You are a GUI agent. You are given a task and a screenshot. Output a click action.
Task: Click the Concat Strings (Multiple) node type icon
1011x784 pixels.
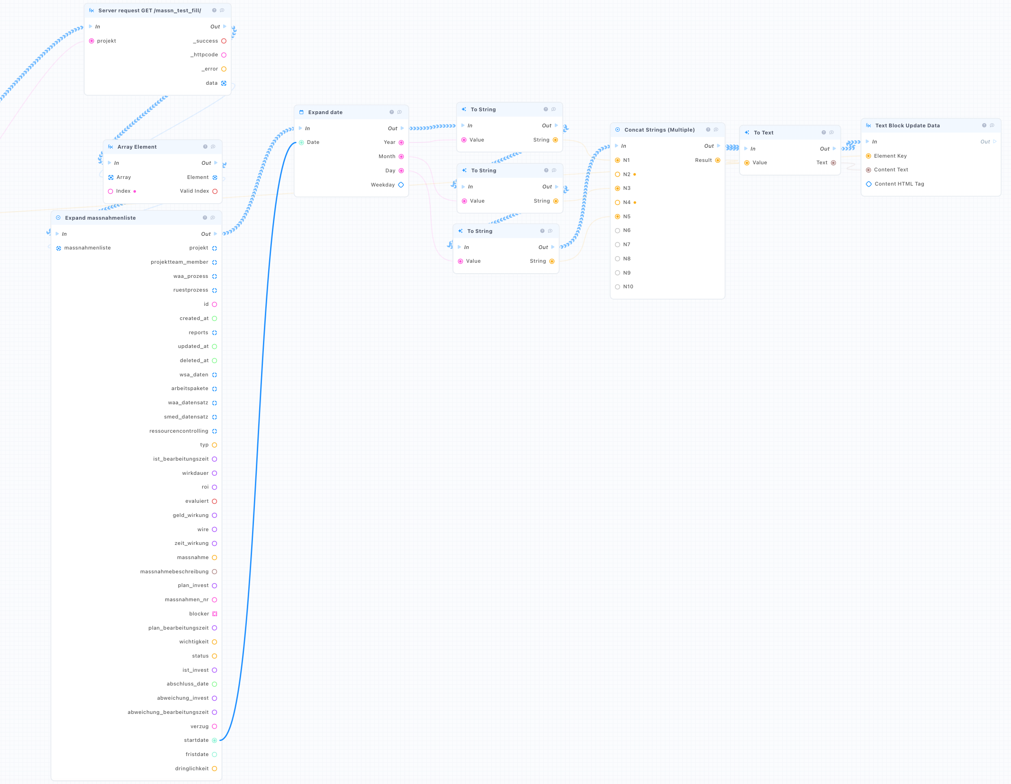pos(617,130)
